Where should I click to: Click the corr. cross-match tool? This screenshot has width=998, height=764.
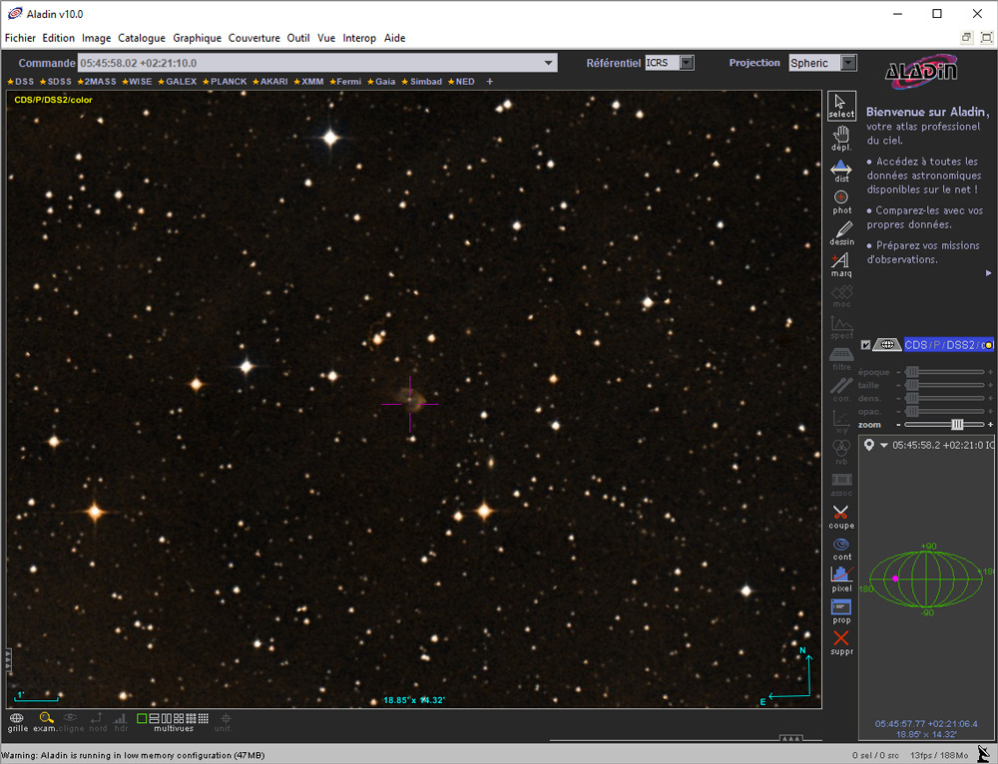click(x=841, y=390)
